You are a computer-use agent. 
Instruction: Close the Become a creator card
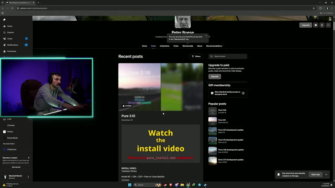pyautogui.click(x=29, y=158)
